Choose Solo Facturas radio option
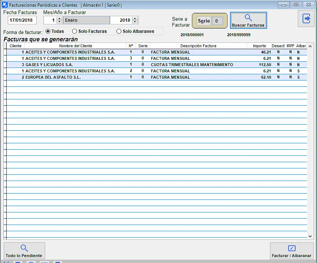 point(75,31)
